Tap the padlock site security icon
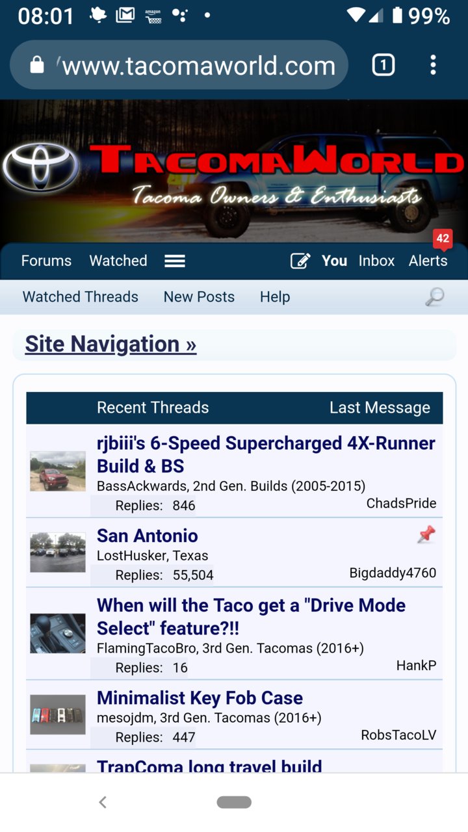 pos(37,65)
